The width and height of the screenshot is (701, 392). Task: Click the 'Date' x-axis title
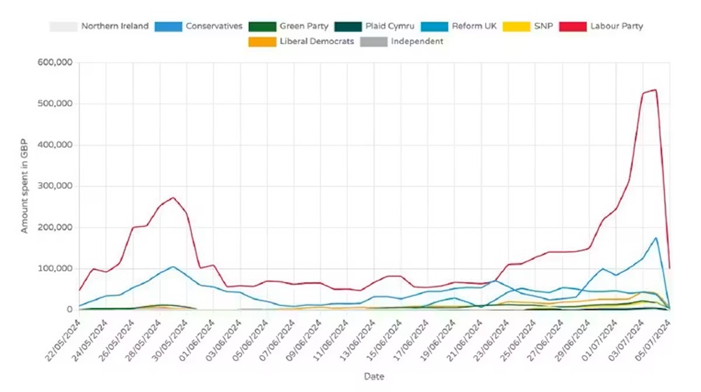tap(373, 377)
